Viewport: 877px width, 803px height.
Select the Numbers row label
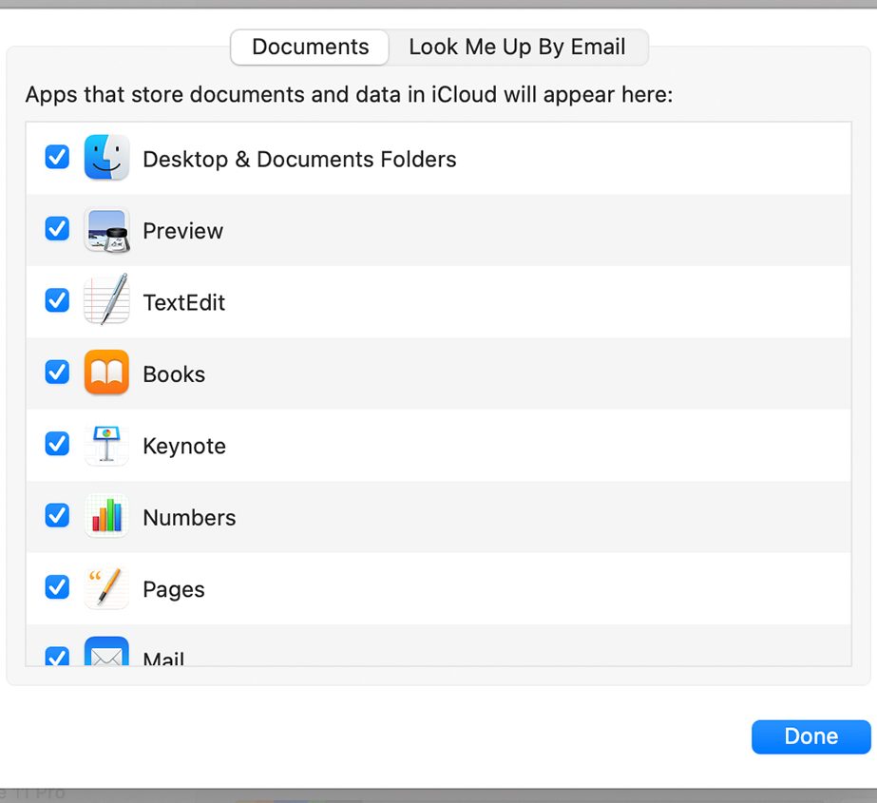190,518
